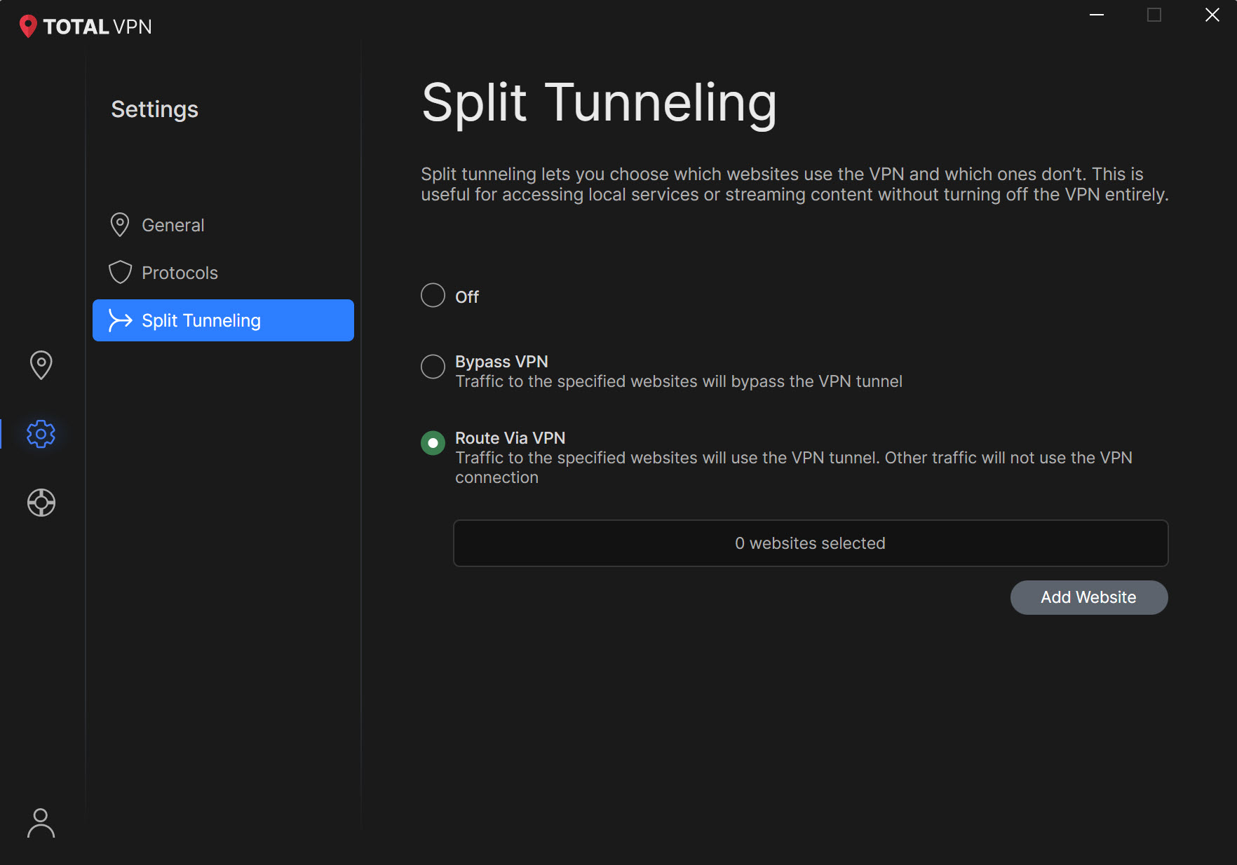Click the Settings panel title
Screen dimensions: 1237x865
click(x=155, y=109)
